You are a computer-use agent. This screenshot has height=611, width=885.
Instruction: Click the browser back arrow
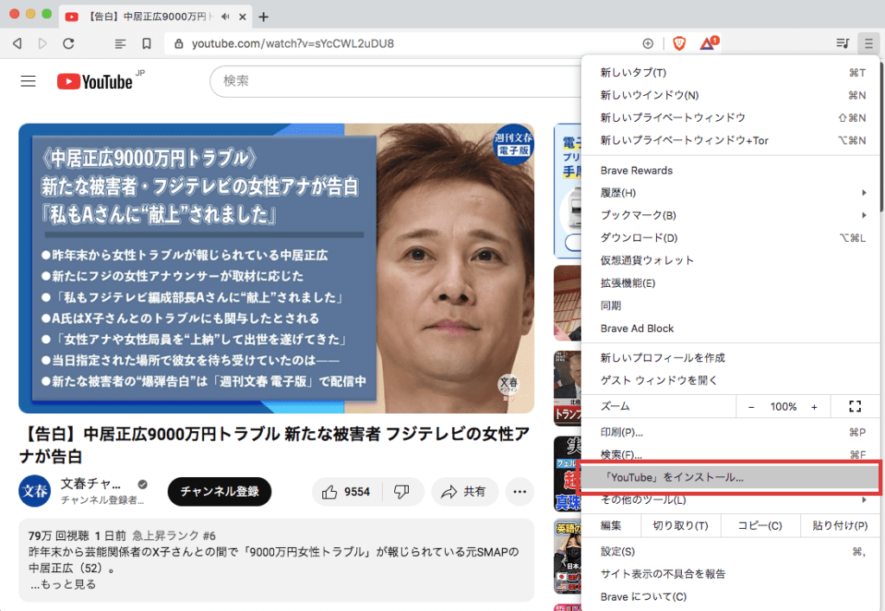tap(17, 43)
